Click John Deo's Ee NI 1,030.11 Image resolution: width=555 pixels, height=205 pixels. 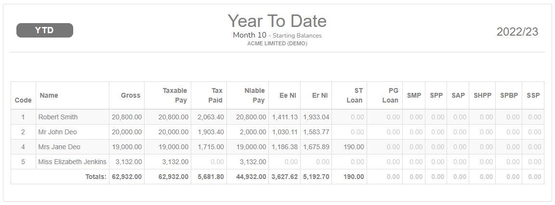pos(285,132)
